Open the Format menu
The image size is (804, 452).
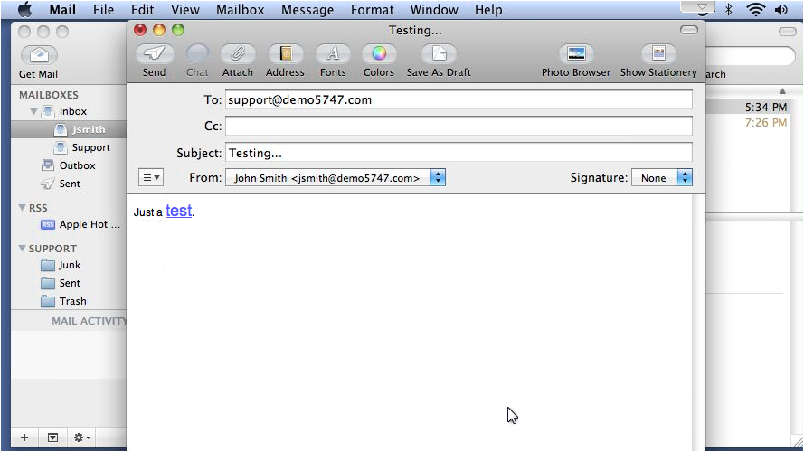[373, 10]
